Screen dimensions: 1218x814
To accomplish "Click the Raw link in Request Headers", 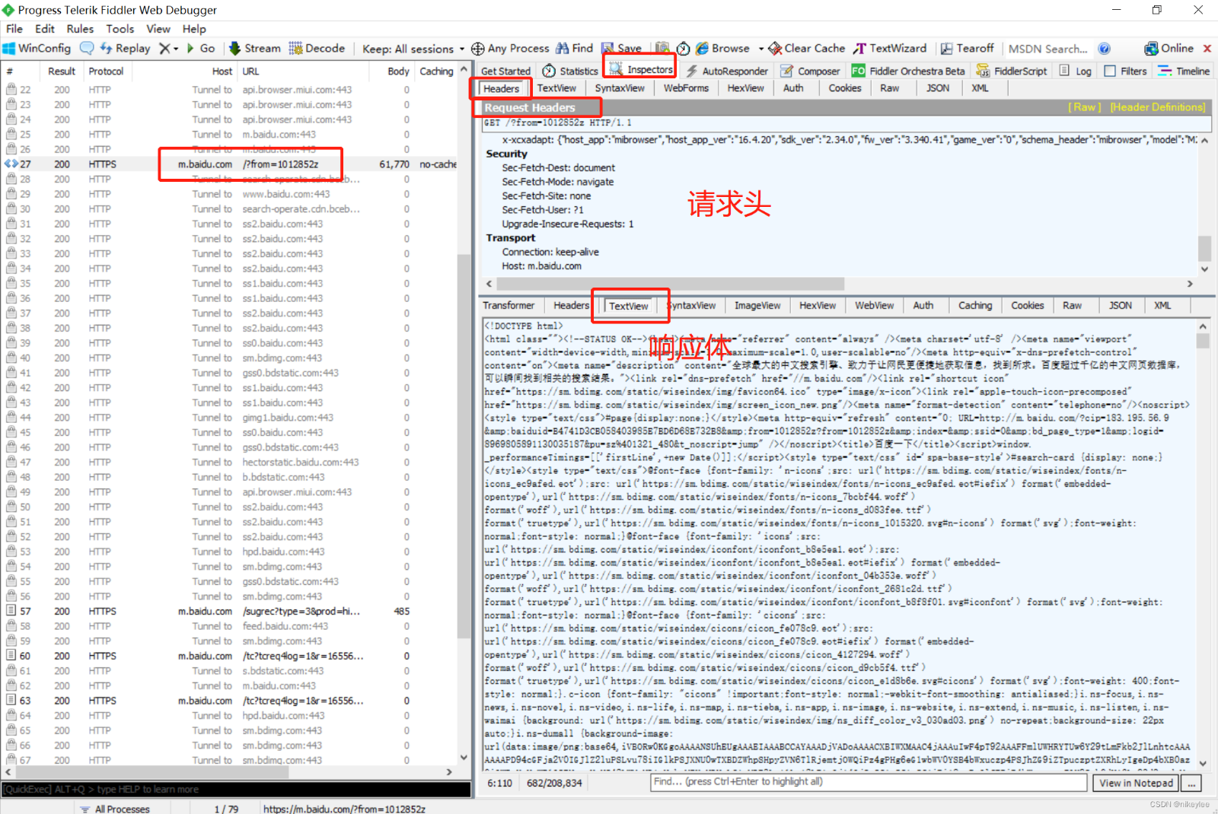I will pos(1085,107).
